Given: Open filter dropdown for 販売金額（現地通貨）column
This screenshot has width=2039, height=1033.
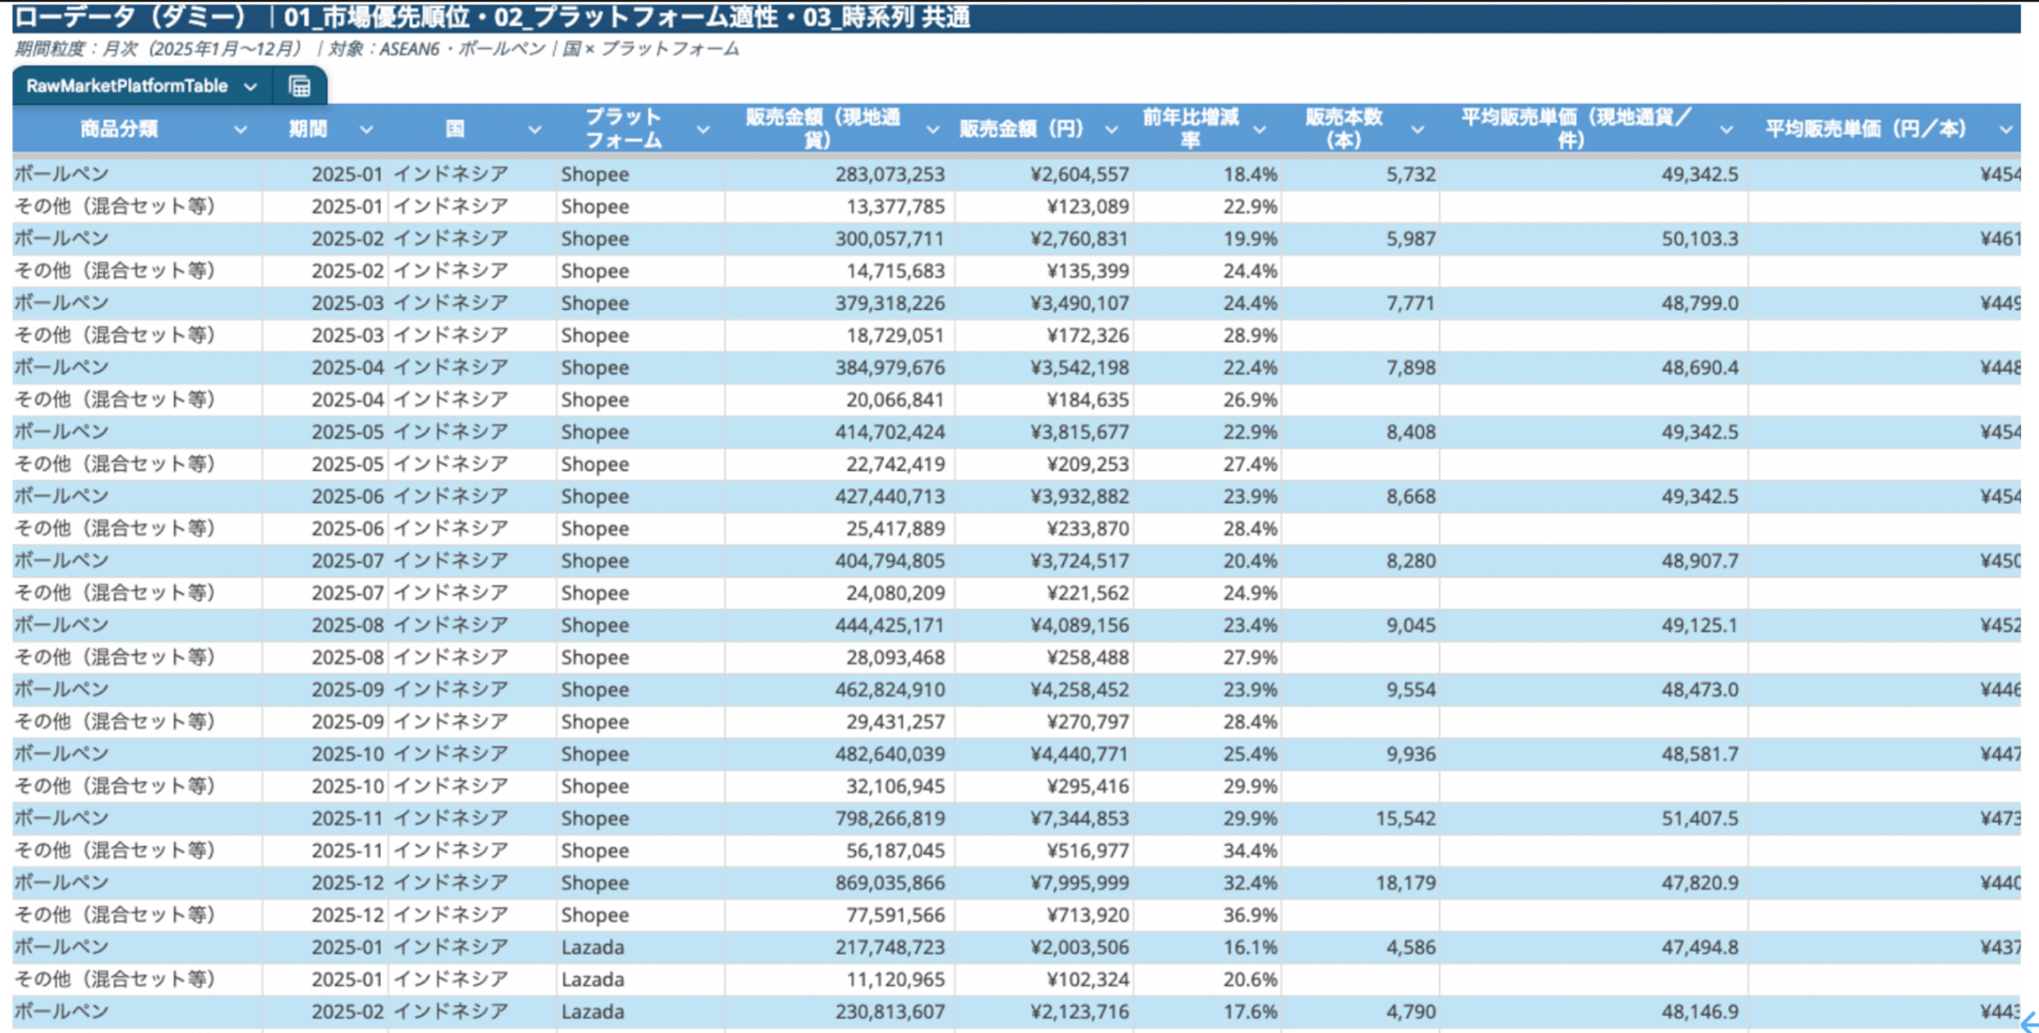Looking at the screenshot, I should tap(933, 129).
